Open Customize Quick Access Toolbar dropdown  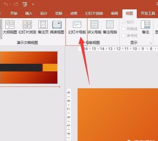click(33, 4)
